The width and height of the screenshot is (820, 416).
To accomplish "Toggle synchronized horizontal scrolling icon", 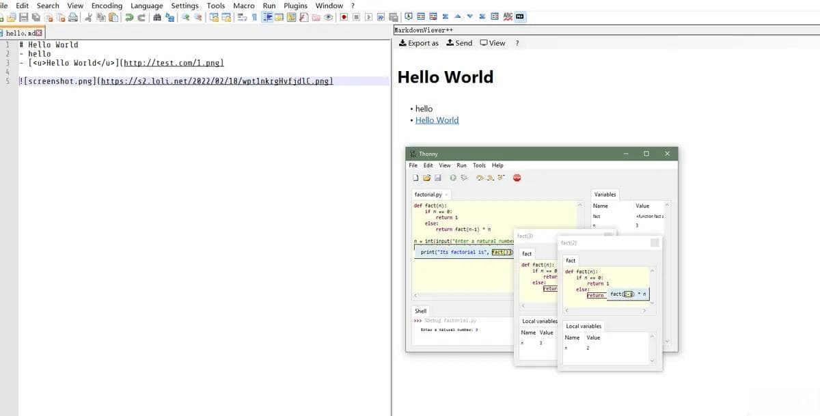I will pyautogui.click(x=226, y=17).
